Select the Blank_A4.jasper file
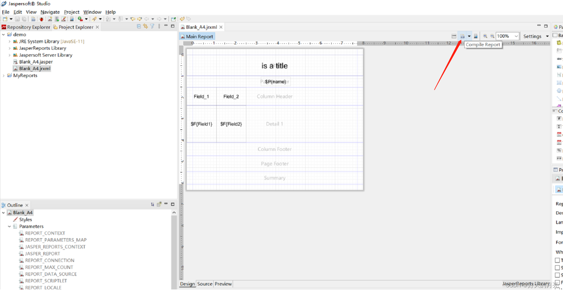Screen dimensions: 563x291 (33, 62)
